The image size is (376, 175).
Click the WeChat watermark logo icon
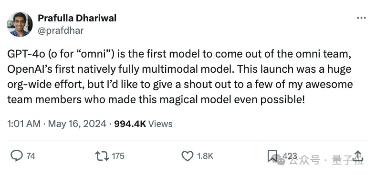tap(279, 159)
